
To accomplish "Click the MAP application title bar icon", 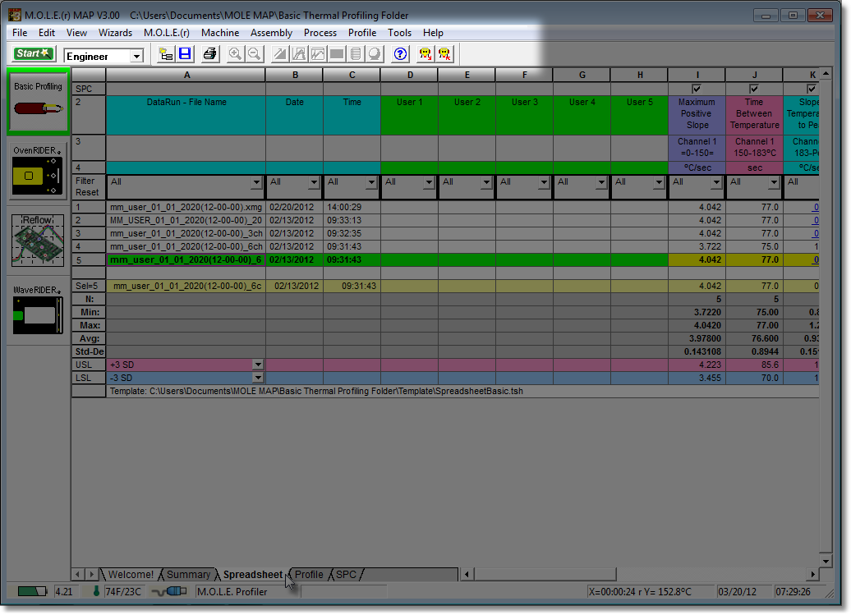I will [x=15, y=15].
